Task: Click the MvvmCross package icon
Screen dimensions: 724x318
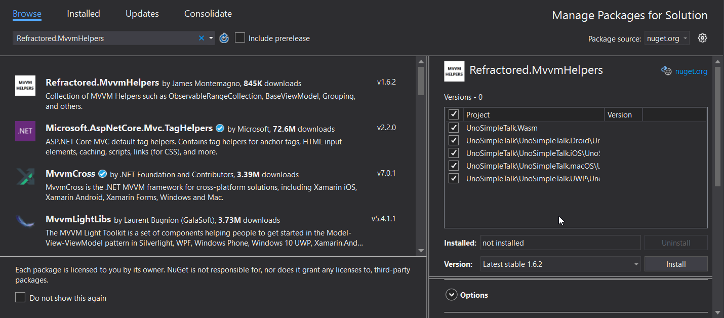Action: pyautogui.click(x=25, y=176)
